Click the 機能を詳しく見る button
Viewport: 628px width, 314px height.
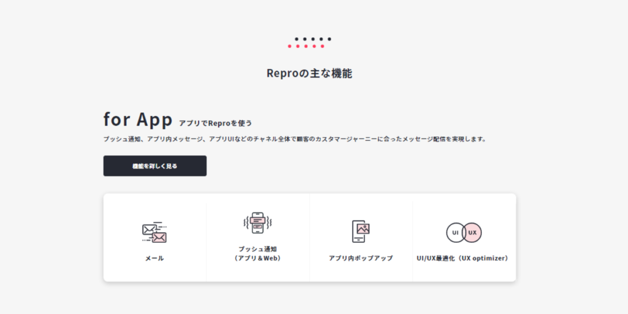click(x=155, y=166)
